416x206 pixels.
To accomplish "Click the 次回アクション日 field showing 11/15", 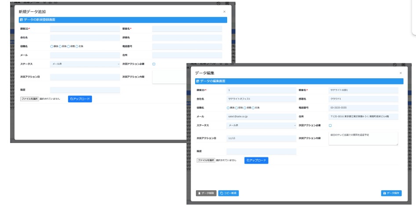I will coord(261,138).
